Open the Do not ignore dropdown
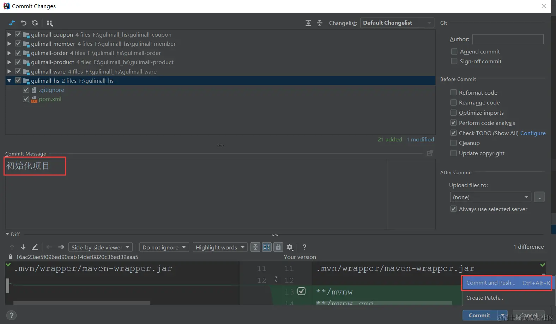Screen dimensions: 556x324 click(164, 247)
